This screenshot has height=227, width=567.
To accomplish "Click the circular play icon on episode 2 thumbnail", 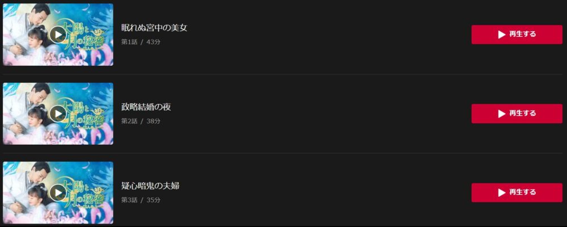I will click(58, 113).
